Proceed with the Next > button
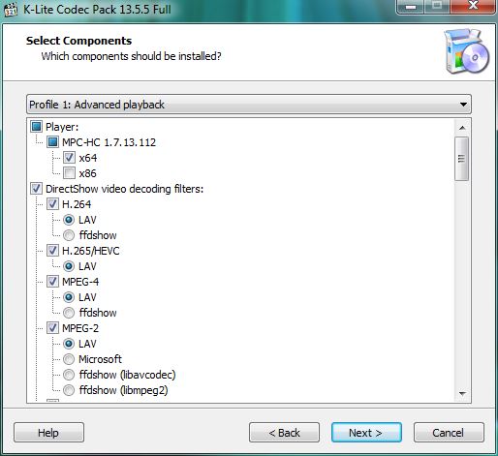498x456 pixels. point(366,433)
